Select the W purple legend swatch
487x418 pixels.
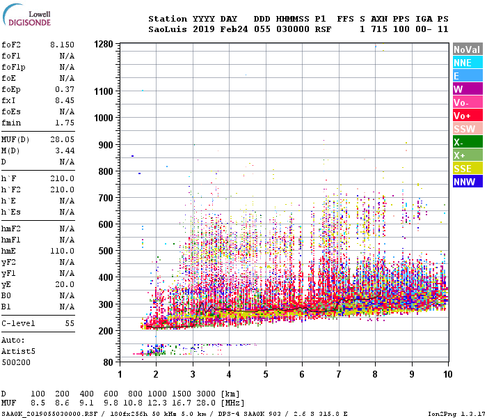468,89
